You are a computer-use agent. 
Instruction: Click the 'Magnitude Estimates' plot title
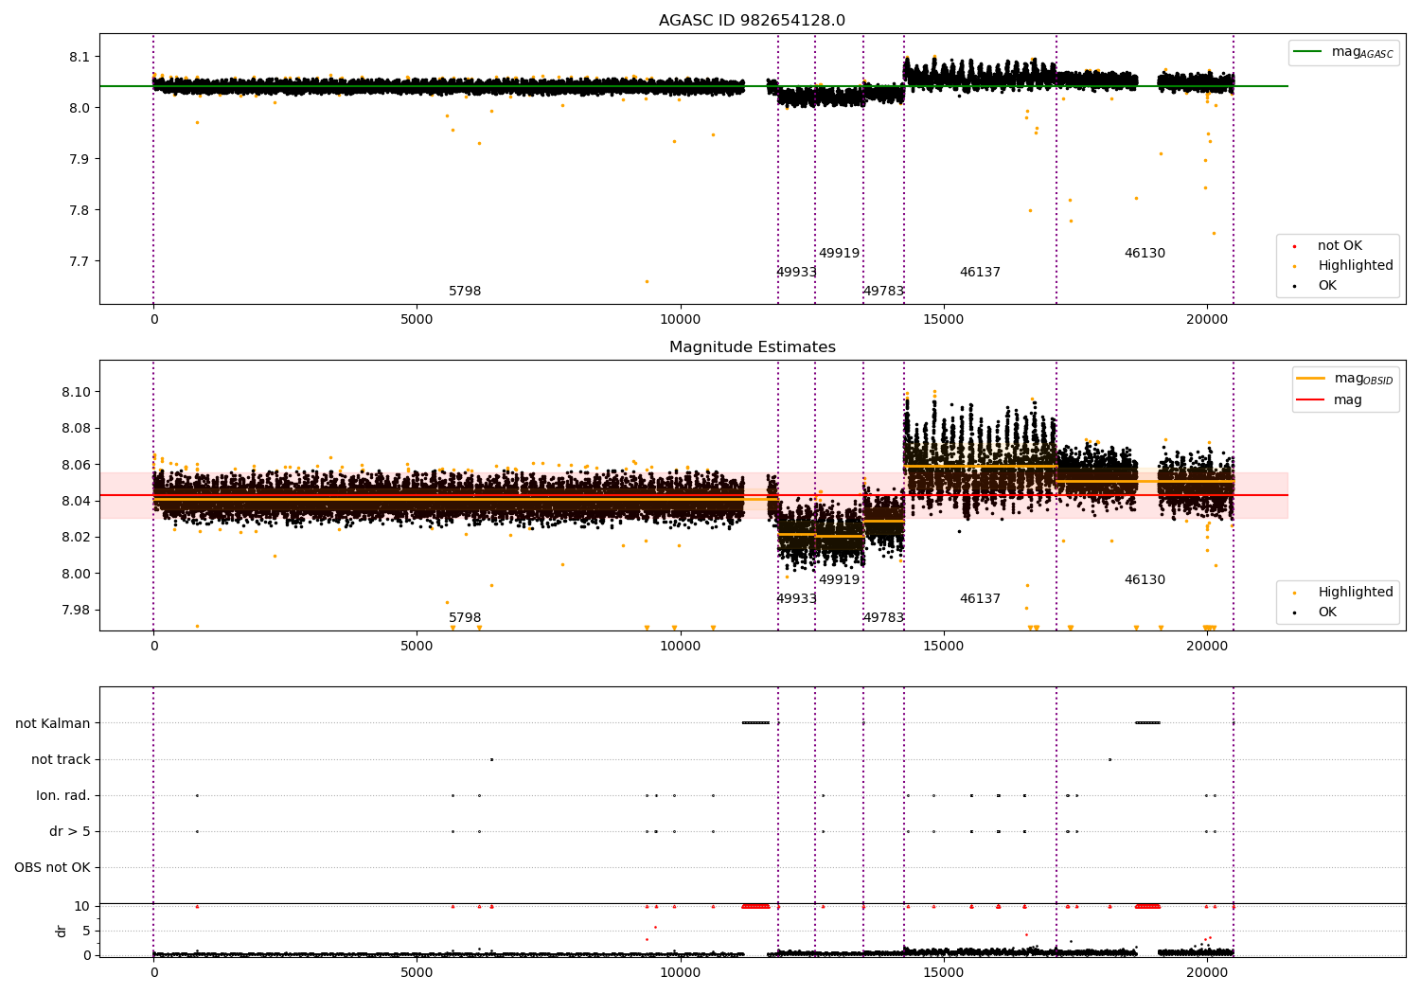(753, 347)
